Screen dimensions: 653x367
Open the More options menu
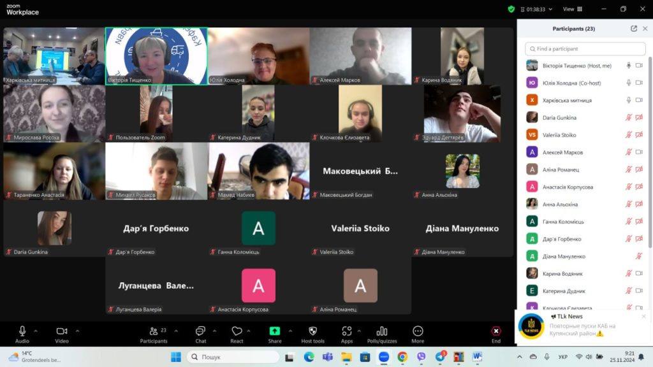(x=418, y=334)
